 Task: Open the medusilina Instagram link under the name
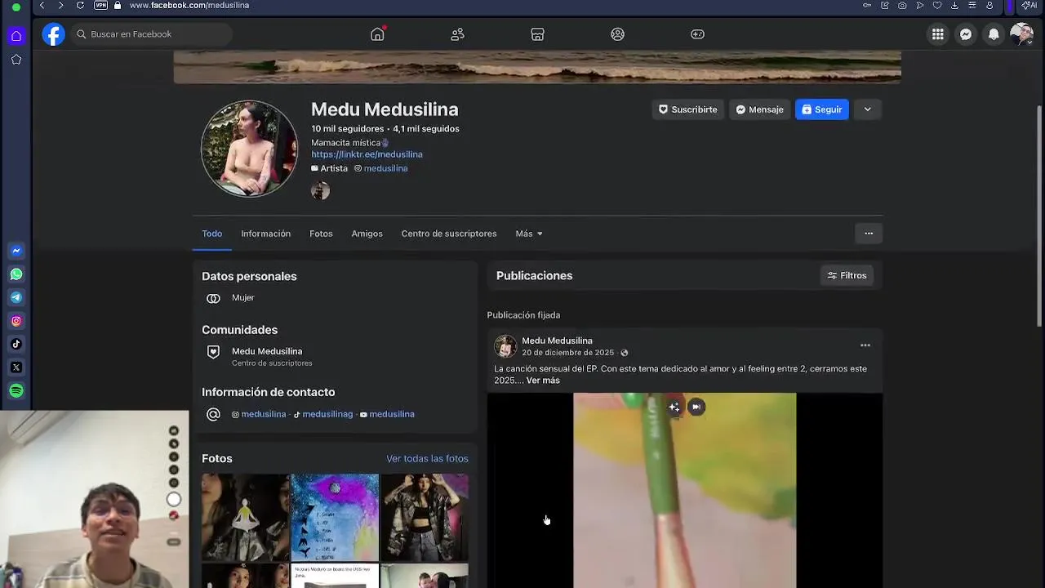(x=385, y=168)
